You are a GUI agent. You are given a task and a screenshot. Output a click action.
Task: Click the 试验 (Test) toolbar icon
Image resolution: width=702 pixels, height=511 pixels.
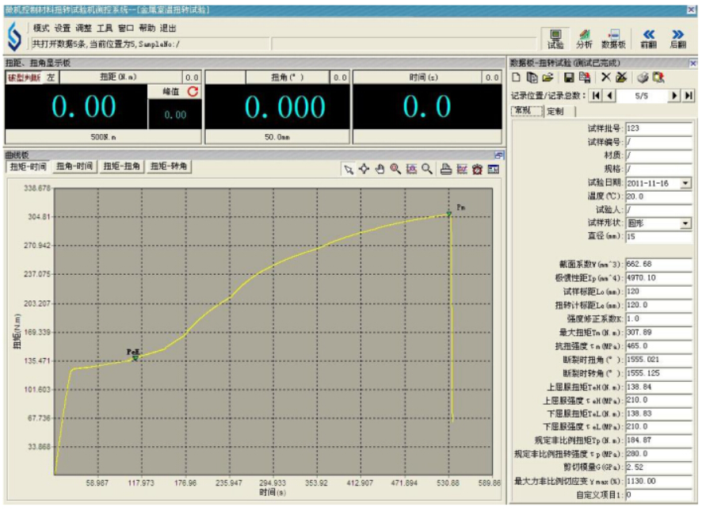(x=555, y=39)
